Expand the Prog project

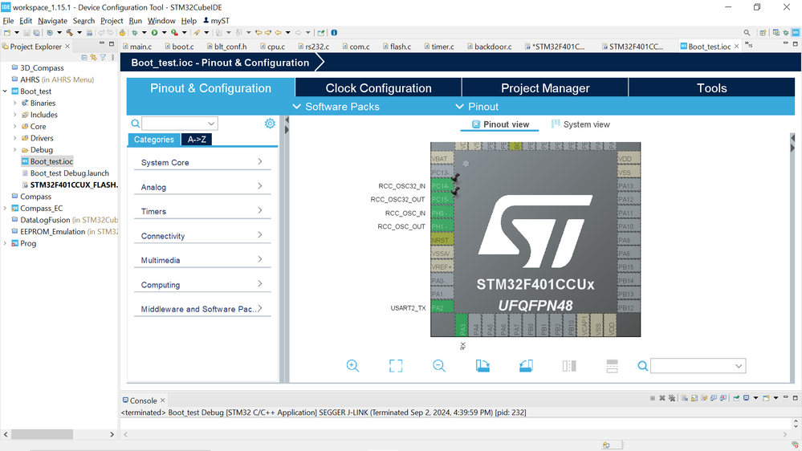click(5, 243)
